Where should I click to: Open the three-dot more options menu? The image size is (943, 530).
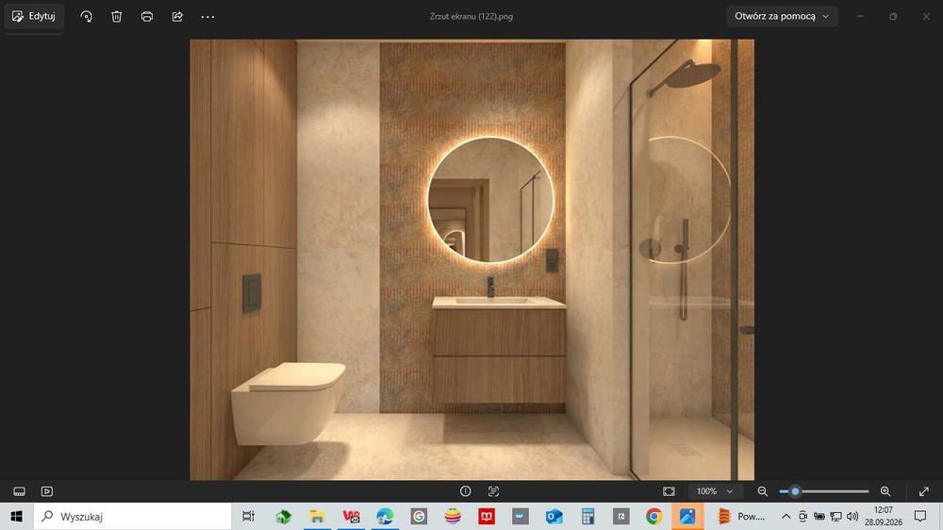207,17
